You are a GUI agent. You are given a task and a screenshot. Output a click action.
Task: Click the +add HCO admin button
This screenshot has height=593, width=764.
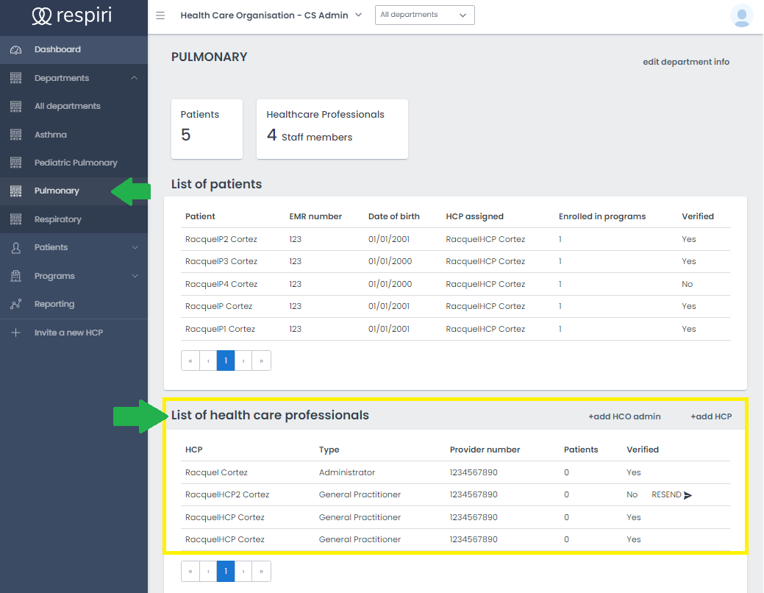tap(624, 416)
